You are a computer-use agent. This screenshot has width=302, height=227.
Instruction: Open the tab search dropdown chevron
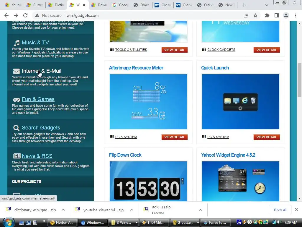267,5
